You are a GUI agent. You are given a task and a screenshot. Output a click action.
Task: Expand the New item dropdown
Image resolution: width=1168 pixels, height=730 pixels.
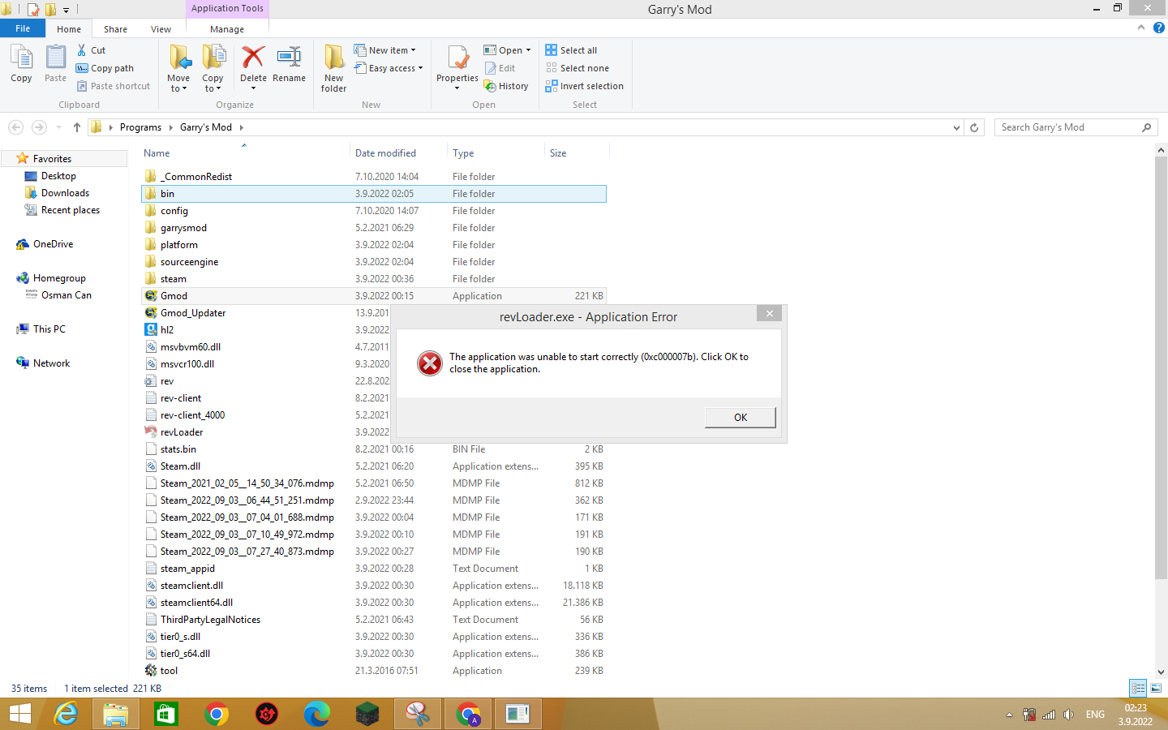point(385,50)
